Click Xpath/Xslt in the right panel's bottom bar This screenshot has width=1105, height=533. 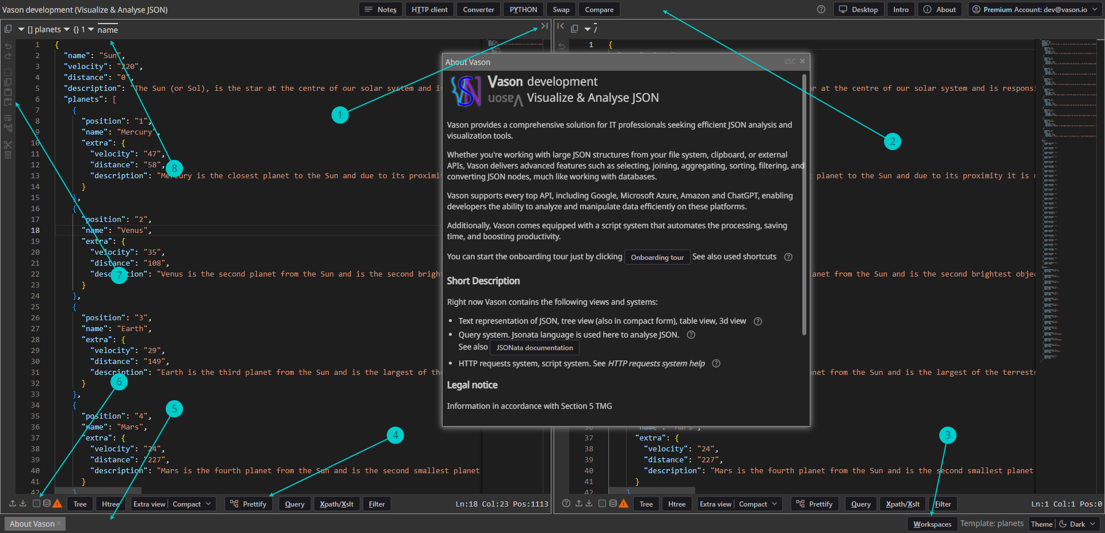coord(902,504)
